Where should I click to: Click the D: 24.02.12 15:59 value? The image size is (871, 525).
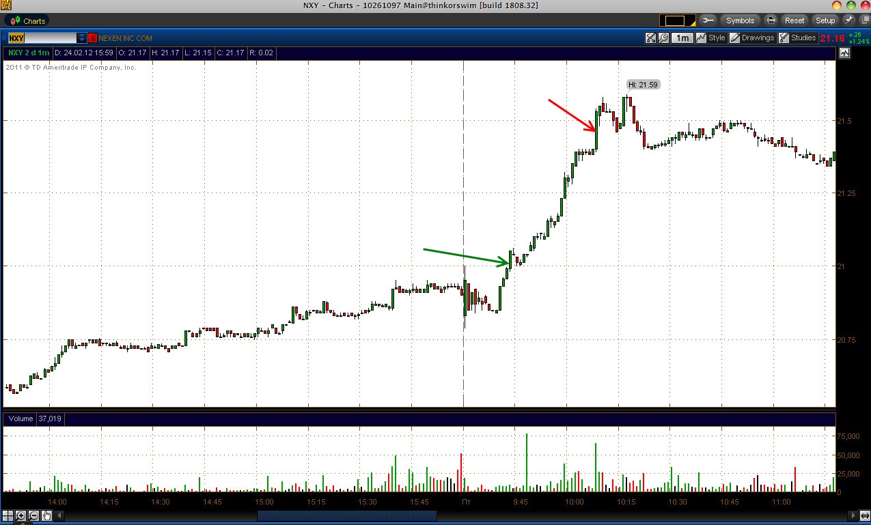click(85, 53)
